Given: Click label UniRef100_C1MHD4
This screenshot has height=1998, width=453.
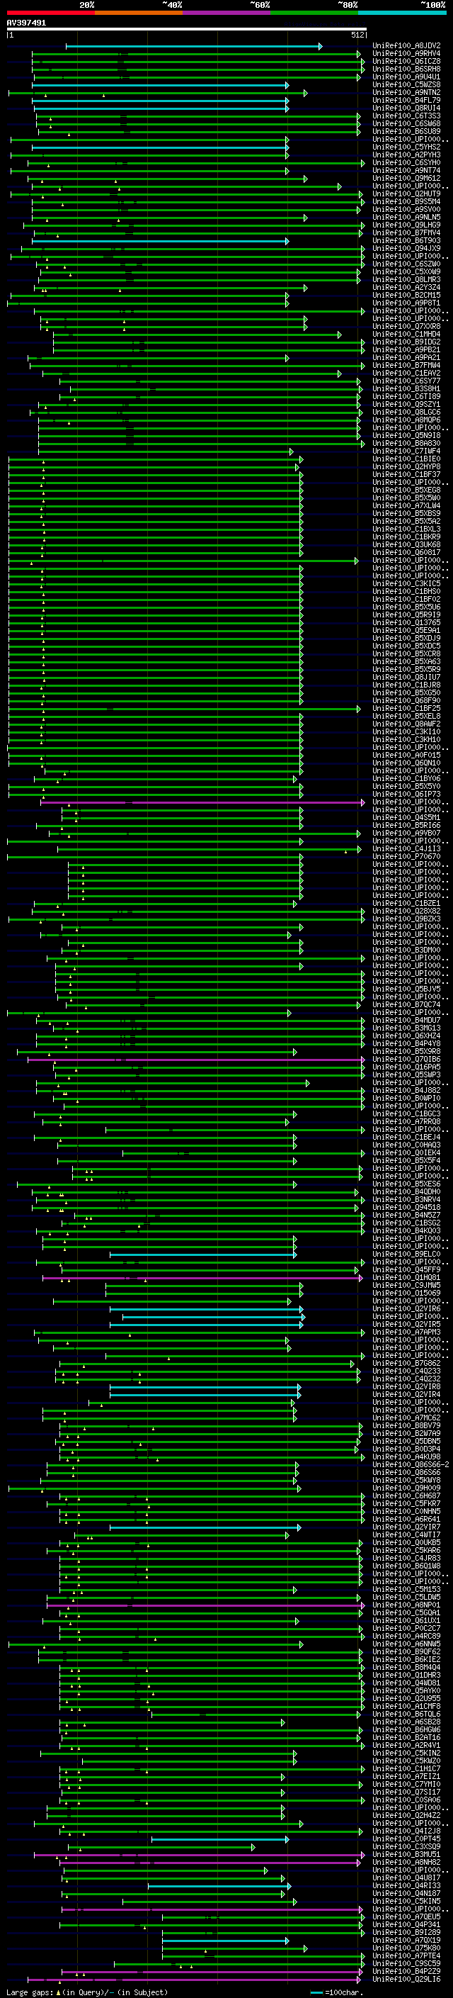Looking at the screenshot, I should coord(406,335).
